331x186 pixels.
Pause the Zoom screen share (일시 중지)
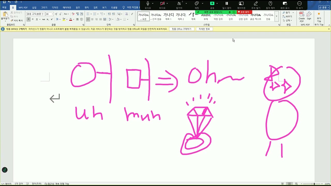227,5
